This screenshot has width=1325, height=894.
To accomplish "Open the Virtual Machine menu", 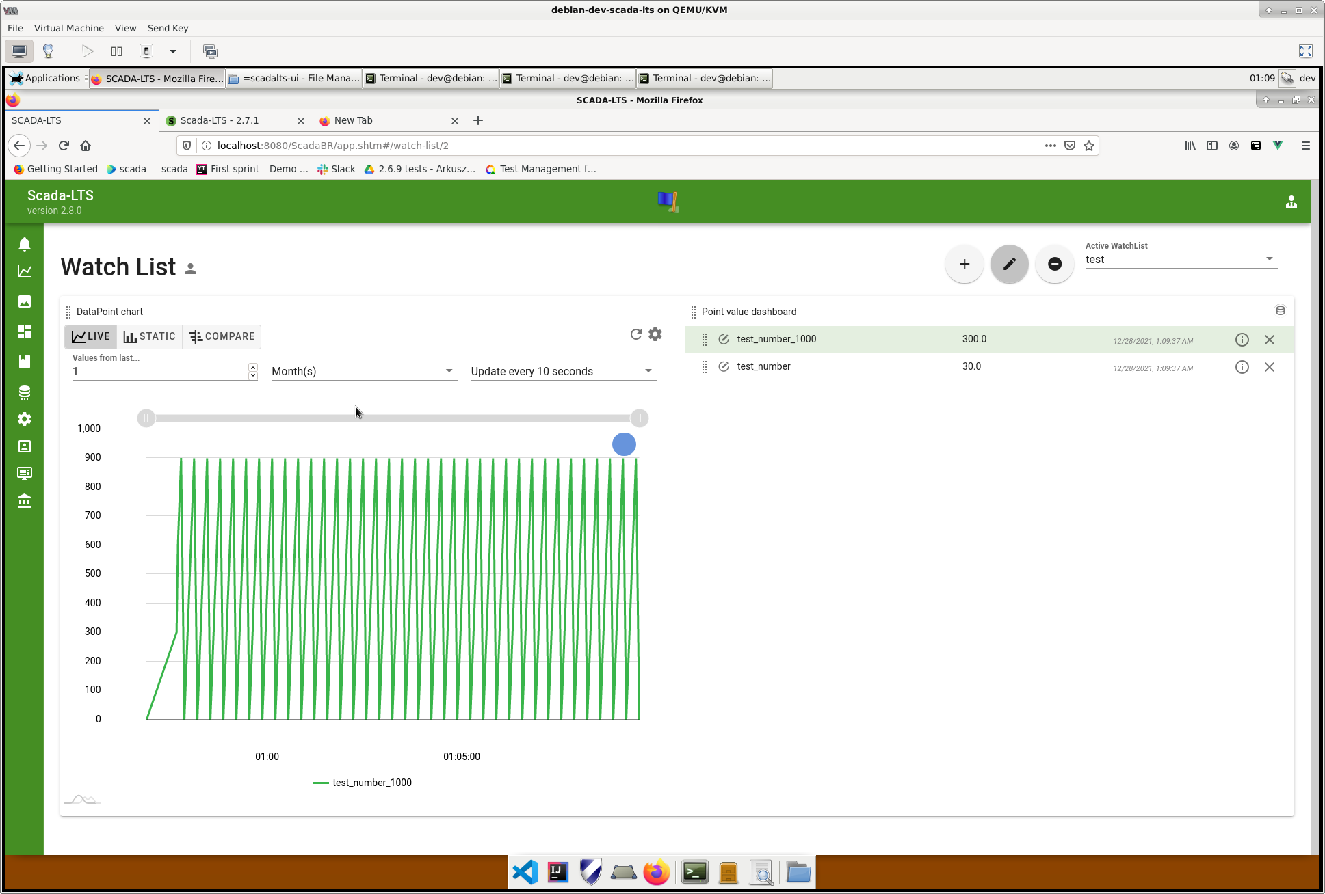I will 68,28.
